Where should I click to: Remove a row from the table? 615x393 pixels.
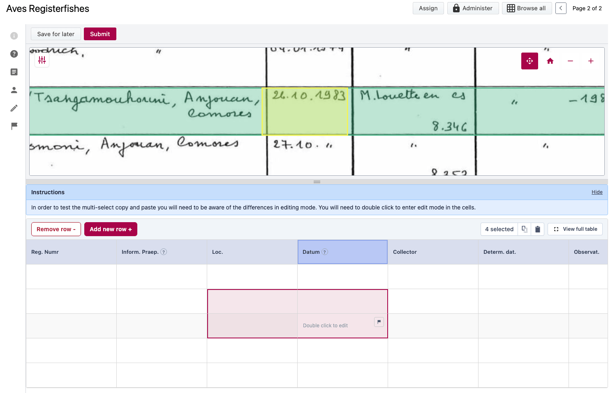coord(56,229)
